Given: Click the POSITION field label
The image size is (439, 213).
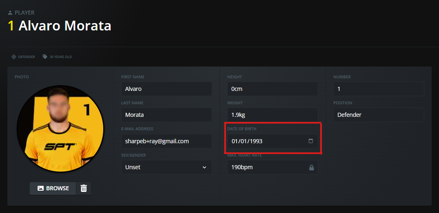Looking at the screenshot, I should pos(343,103).
